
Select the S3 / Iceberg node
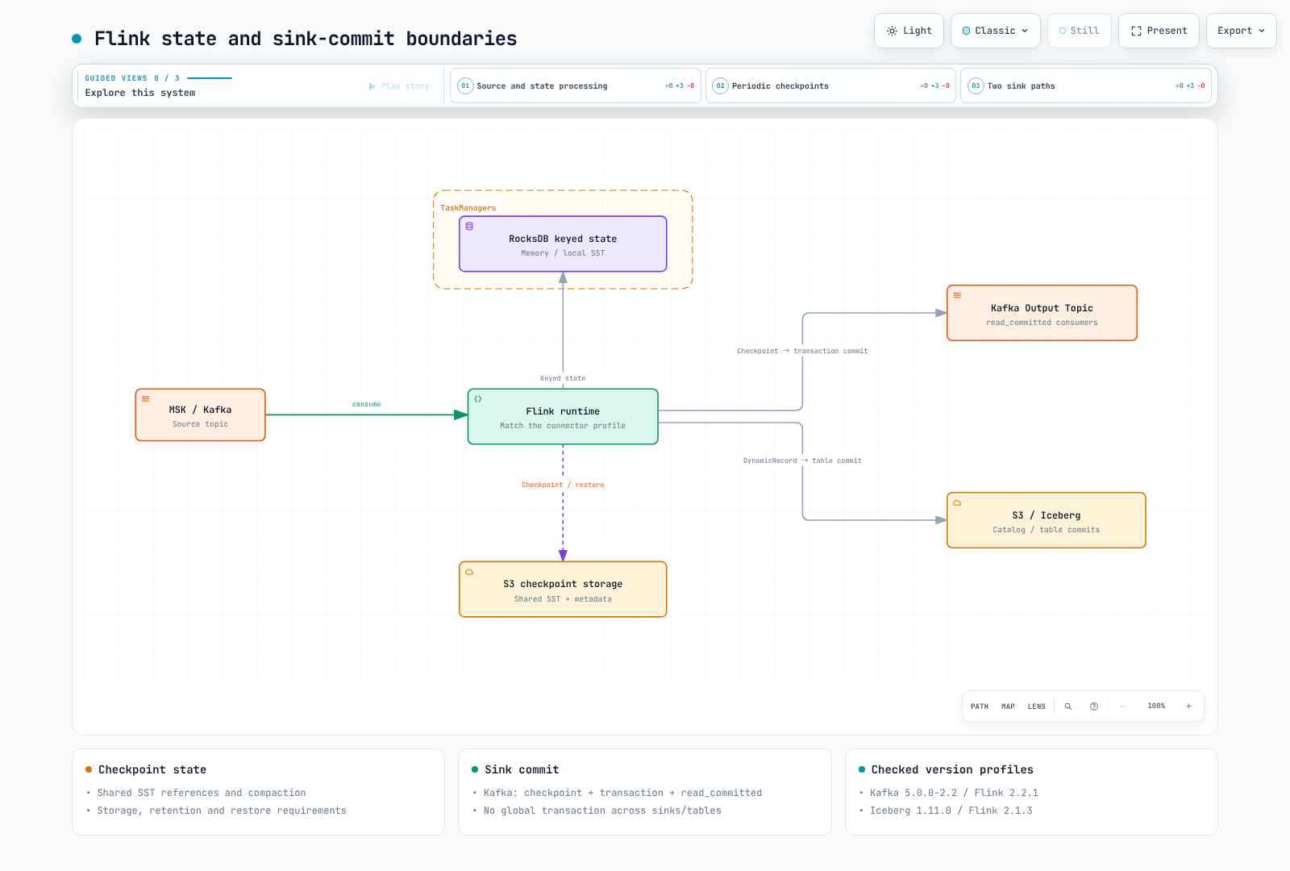click(x=1046, y=520)
